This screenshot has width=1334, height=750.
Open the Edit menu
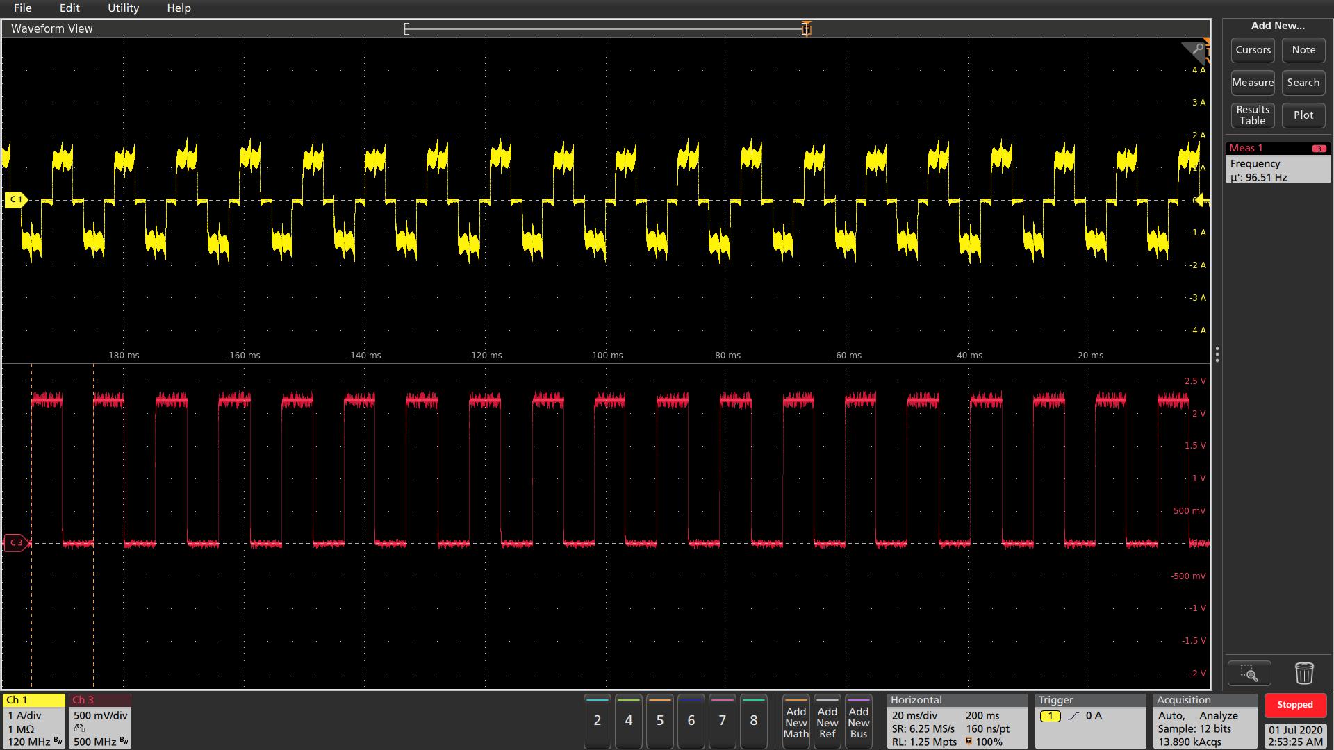[69, 8]
